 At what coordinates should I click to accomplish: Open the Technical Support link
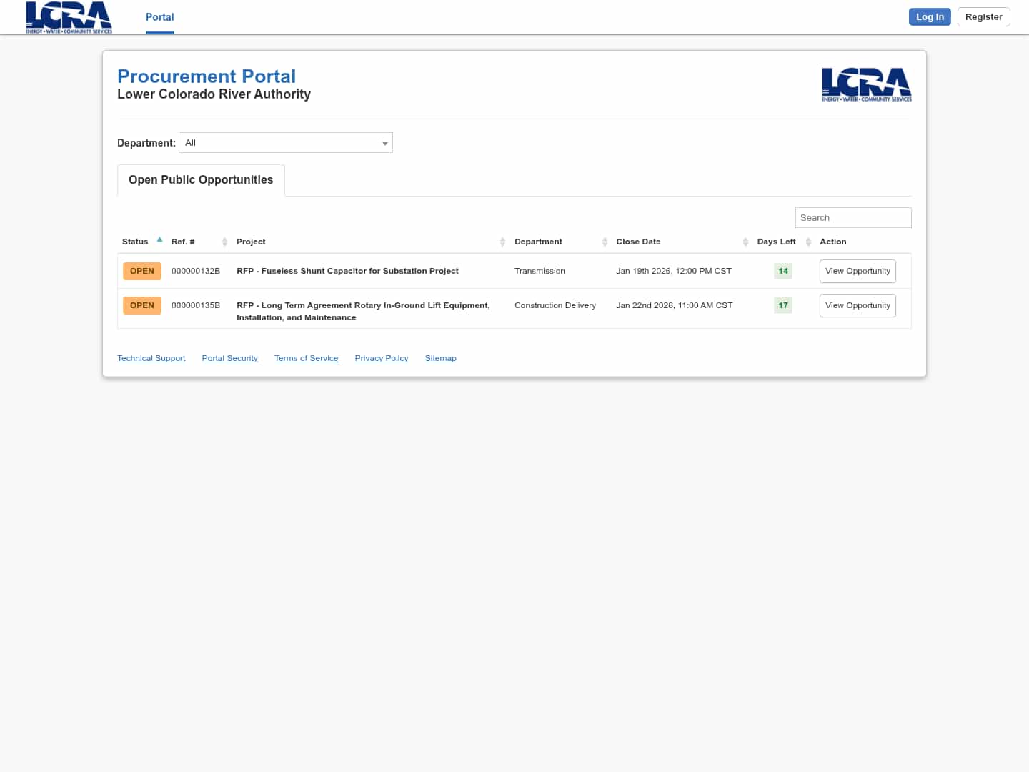pyautogui.click(x=151, y=358)
